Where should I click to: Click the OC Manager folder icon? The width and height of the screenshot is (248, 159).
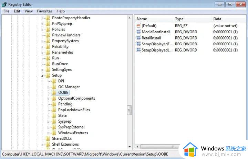click(x=54, y=87)
